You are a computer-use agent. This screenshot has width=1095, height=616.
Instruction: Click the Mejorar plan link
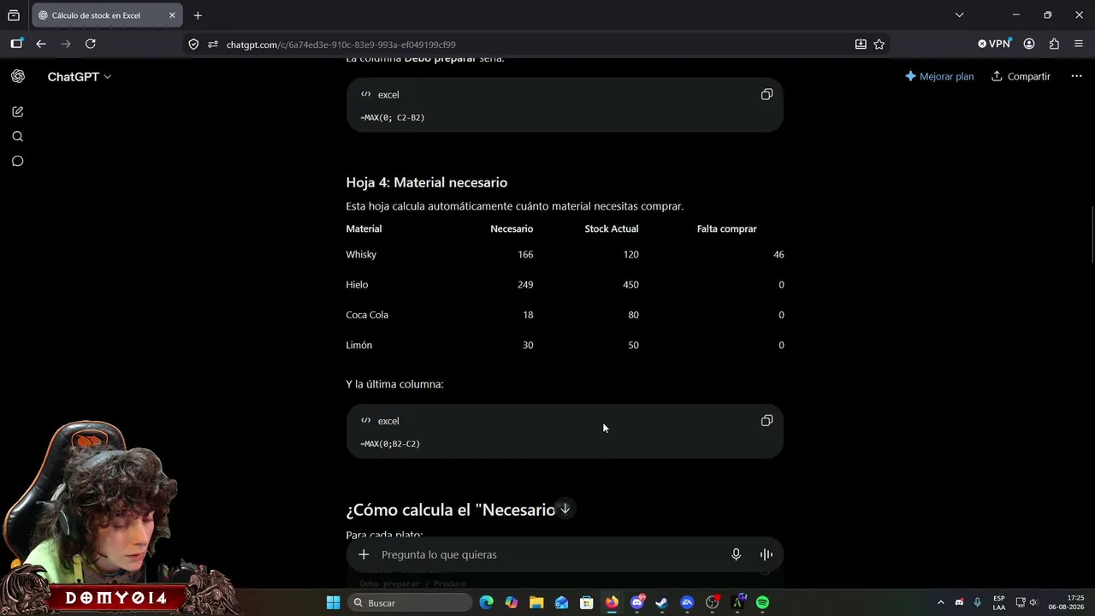tap(939, 76)
